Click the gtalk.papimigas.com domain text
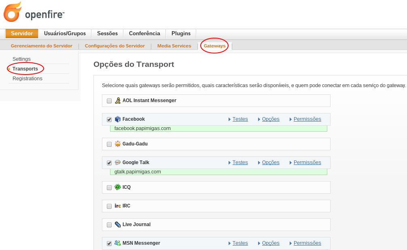This screenshot has height=250, width=407. tap(138, 172)
